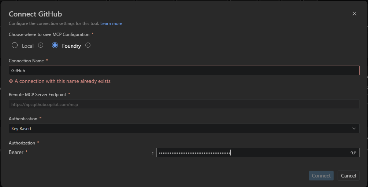Expand the Authentication dropdown chevron arrow
This screenshot has width=368, height=187.
coord(354,128)
